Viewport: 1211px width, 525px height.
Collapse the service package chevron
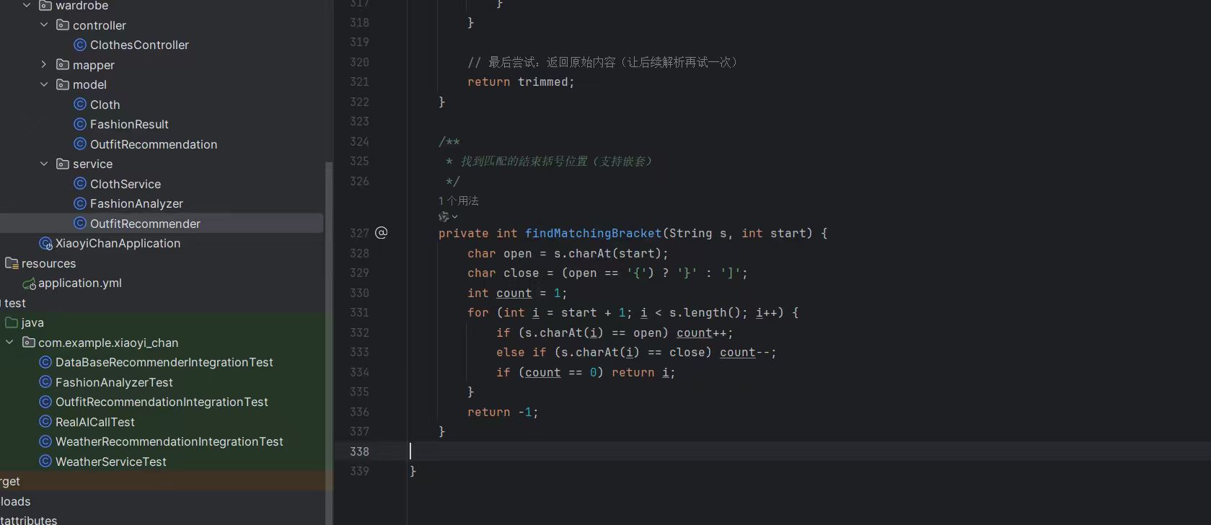tap(44, 164)
